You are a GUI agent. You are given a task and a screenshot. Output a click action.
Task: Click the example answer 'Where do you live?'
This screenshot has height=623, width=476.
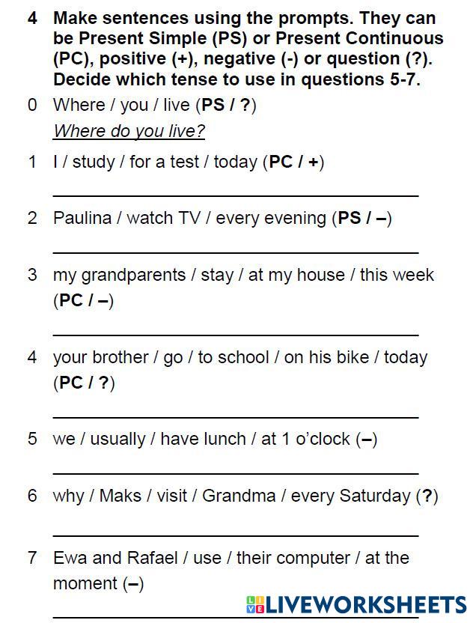coord(129,132)
